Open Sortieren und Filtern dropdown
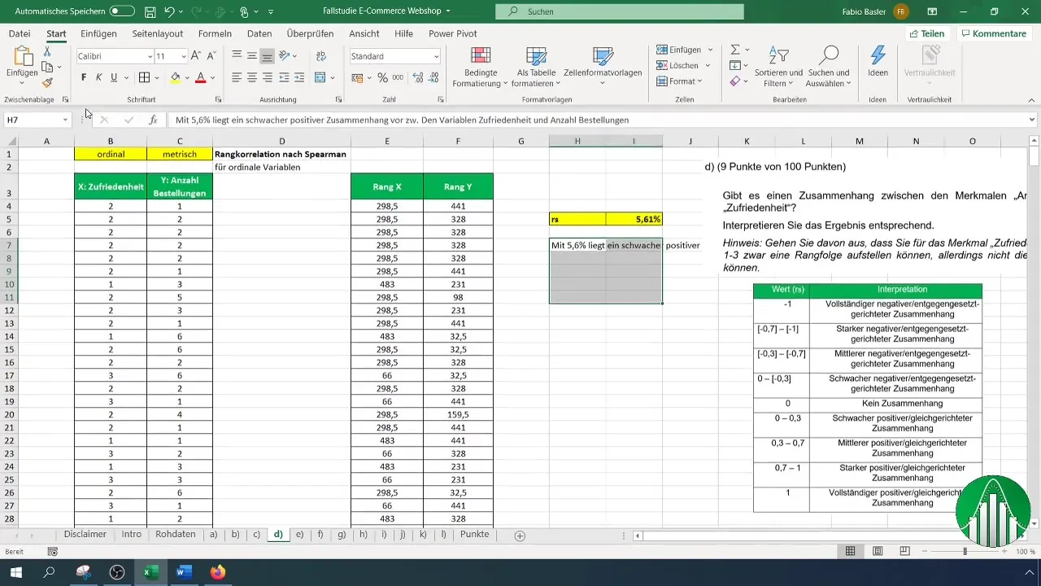The image size is (1041, 586). click(778, 65)
